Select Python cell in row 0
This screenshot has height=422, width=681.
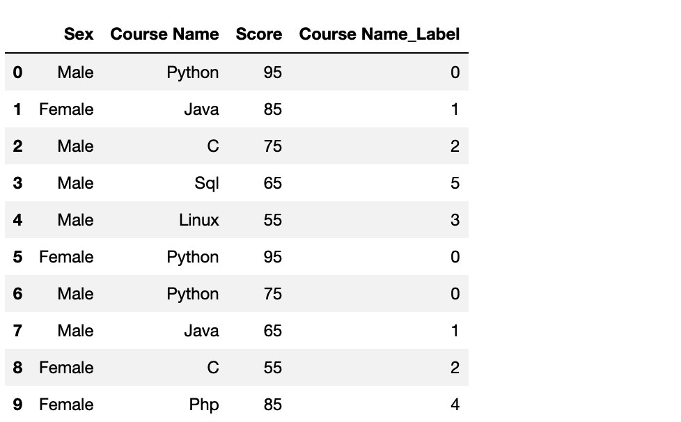[x=193, y=73]
